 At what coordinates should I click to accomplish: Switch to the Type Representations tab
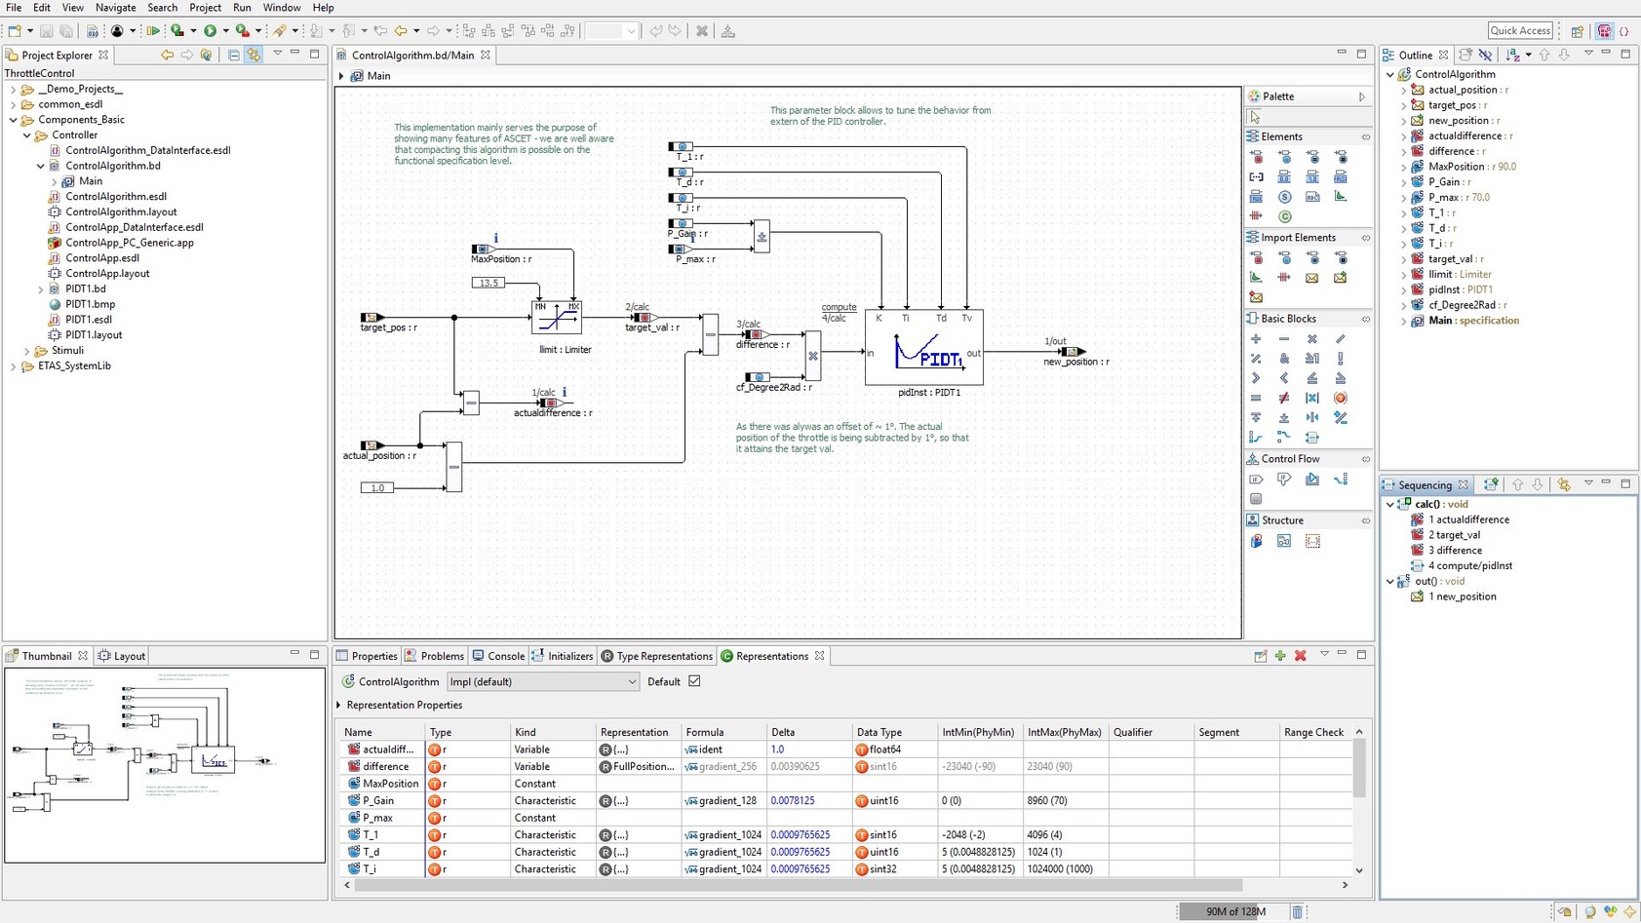click(656, 656)
